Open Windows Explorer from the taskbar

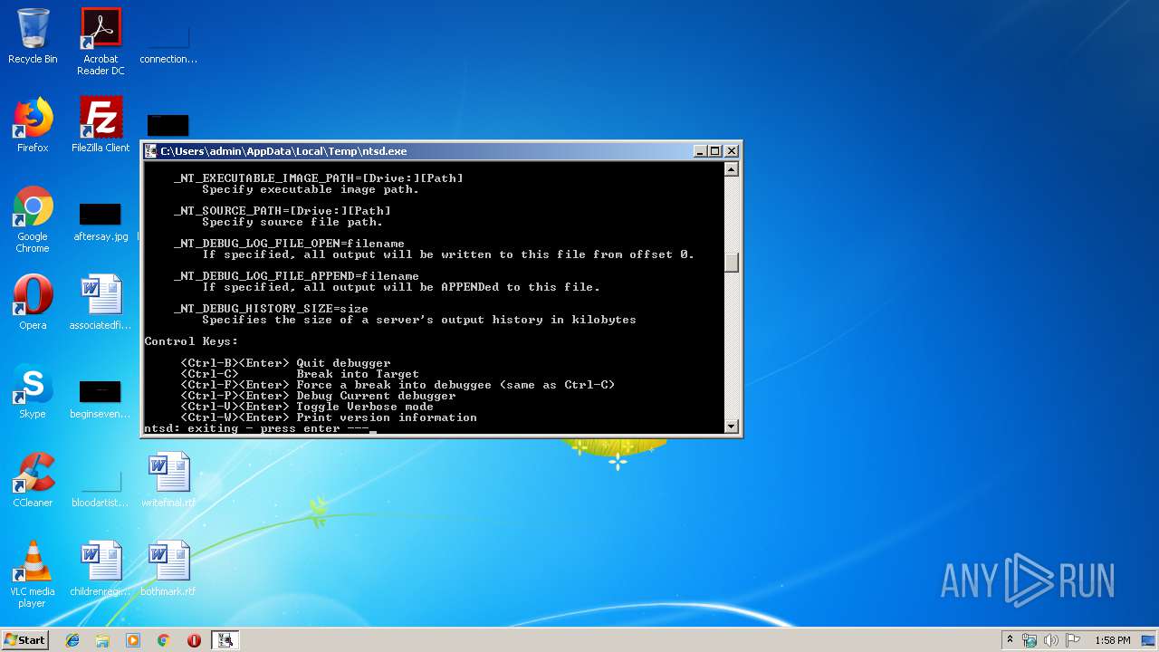[x=102, y=640]
